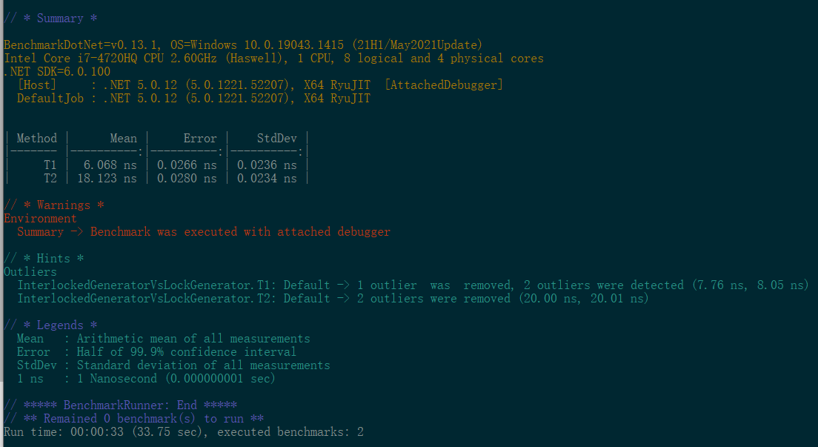Click the T2 mean value 18.123 ns

[107, 178]
